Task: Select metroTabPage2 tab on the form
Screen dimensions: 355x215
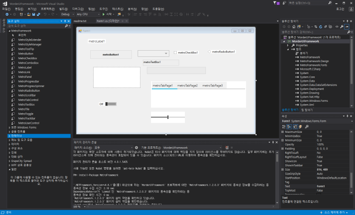Action: pos(187,86)
